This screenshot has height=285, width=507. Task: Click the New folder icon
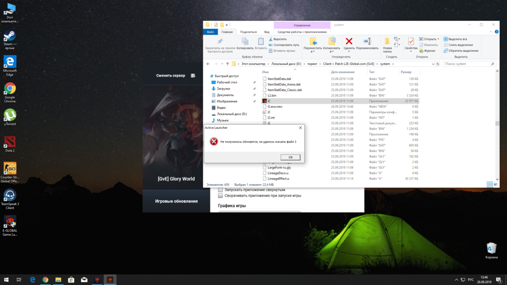[x=387, y=42]
